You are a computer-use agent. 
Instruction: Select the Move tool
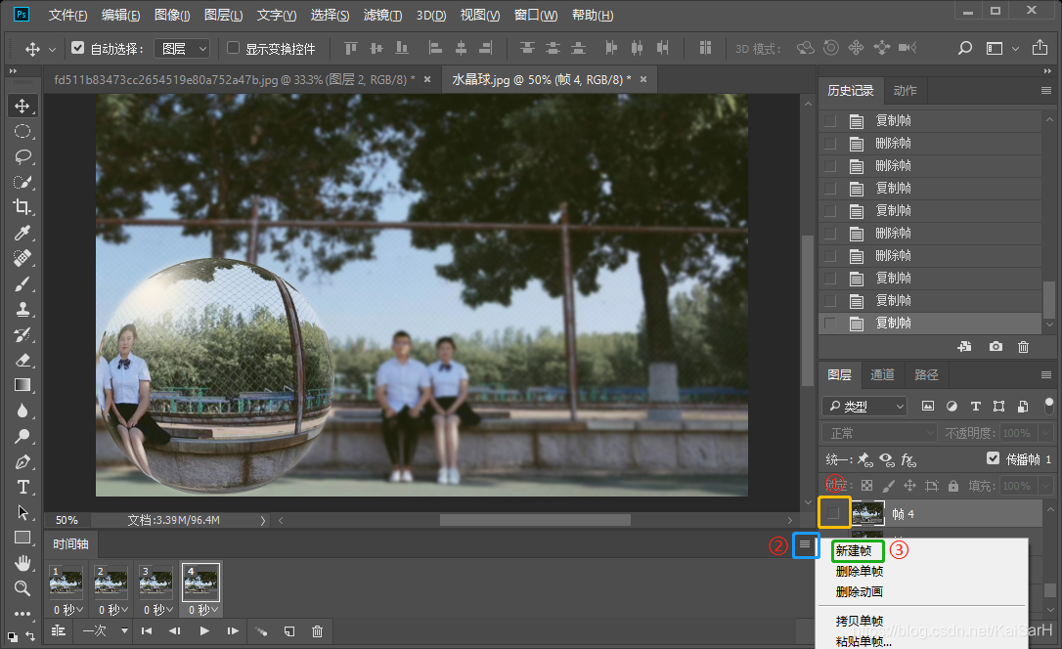pyautogui.click(x=22, y=107)
